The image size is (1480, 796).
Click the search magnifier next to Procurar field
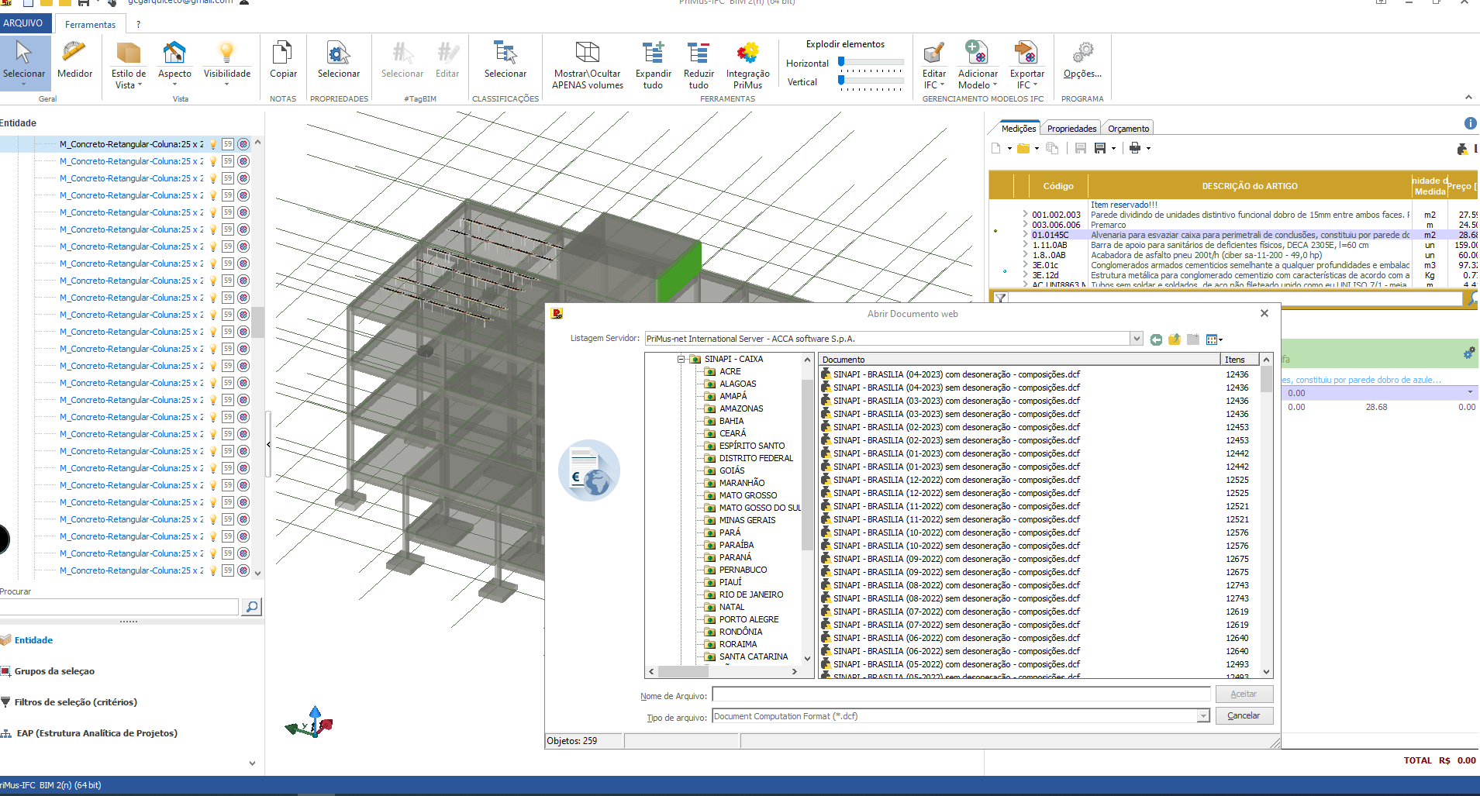point(251,607)
